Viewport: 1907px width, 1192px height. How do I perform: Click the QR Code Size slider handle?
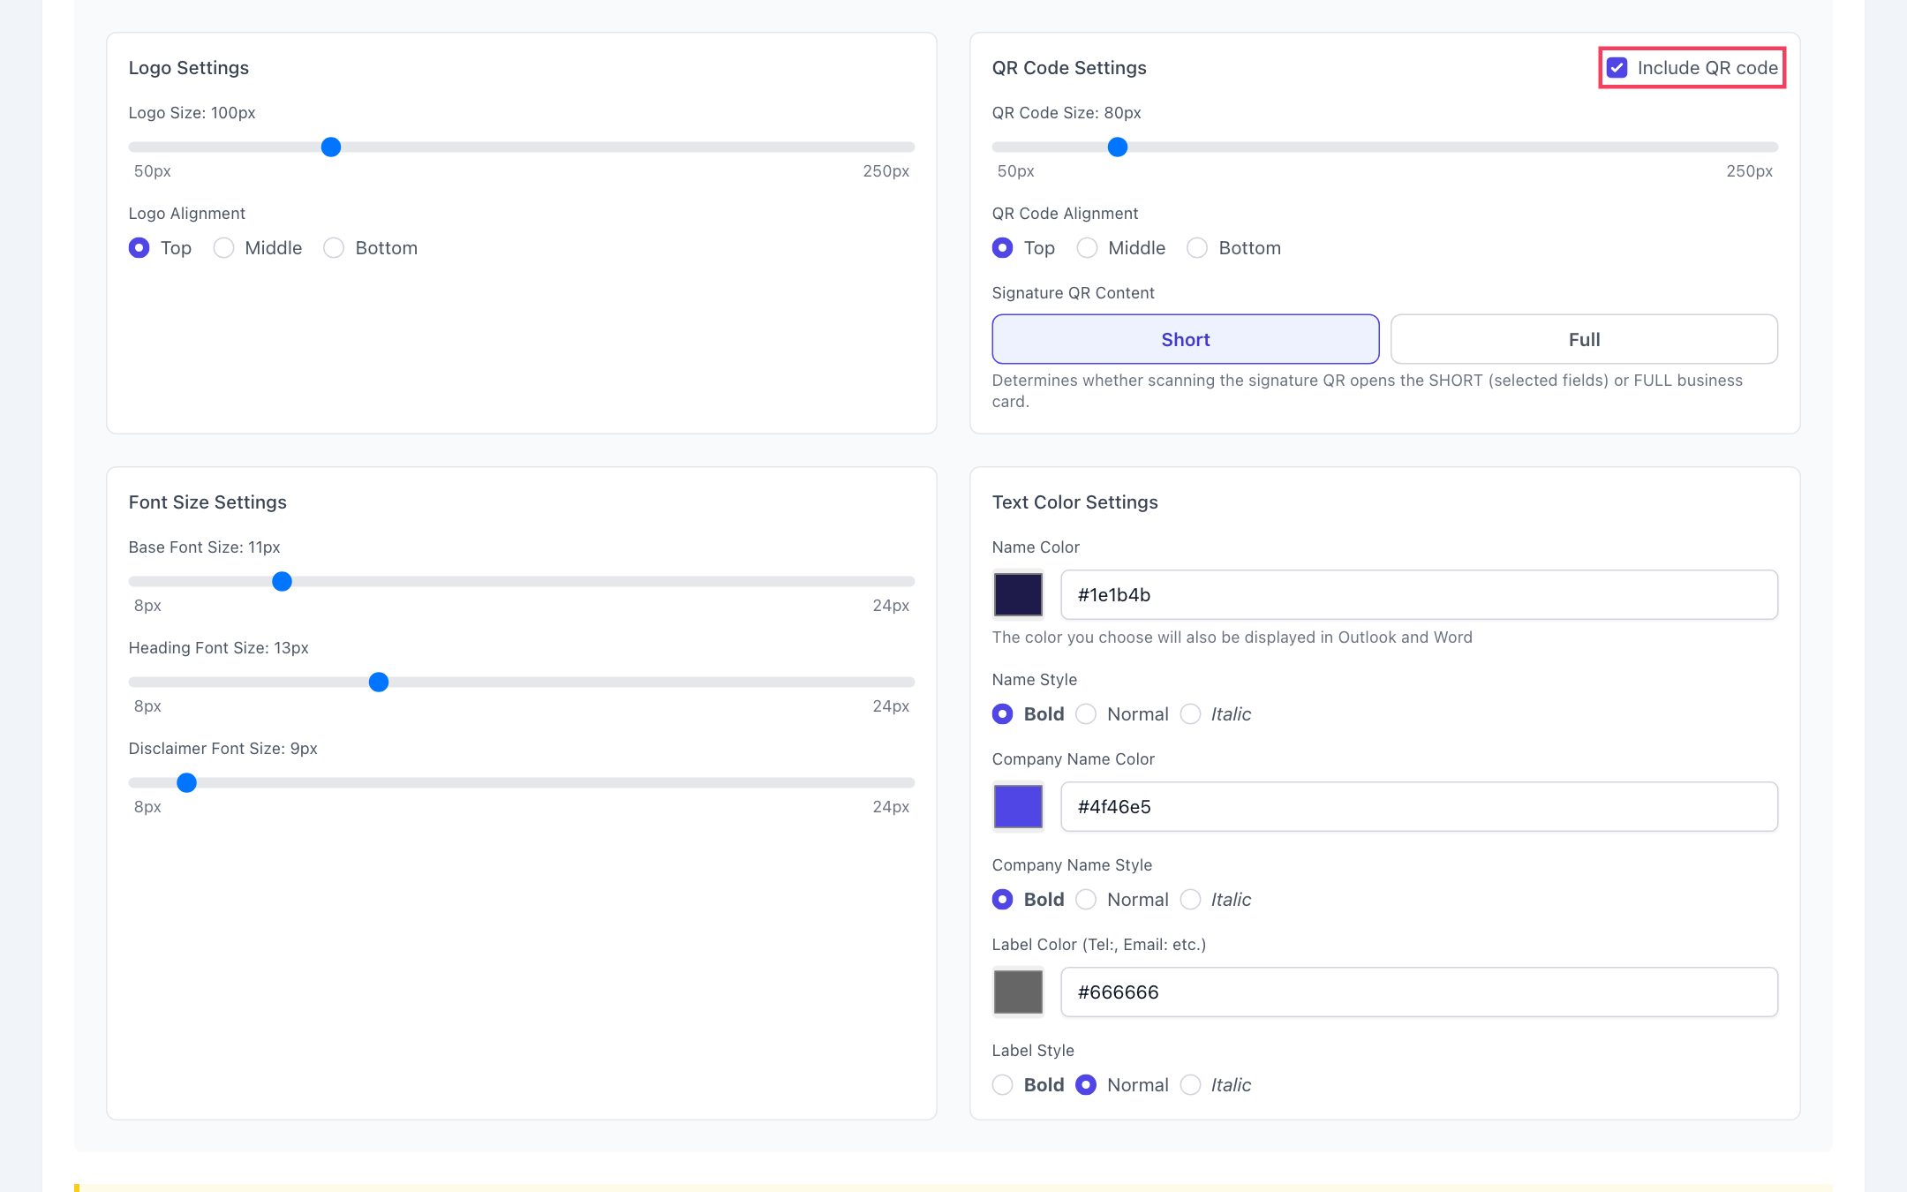tap(1118, 147)
